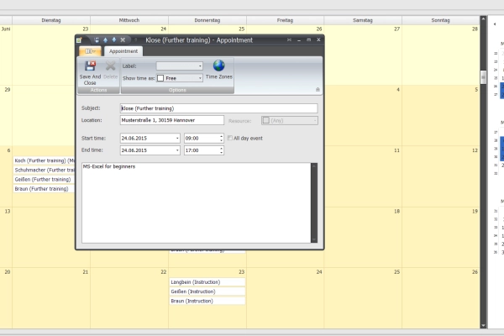Select Braun (Further training) calendar entry

(x=44, y=189)
